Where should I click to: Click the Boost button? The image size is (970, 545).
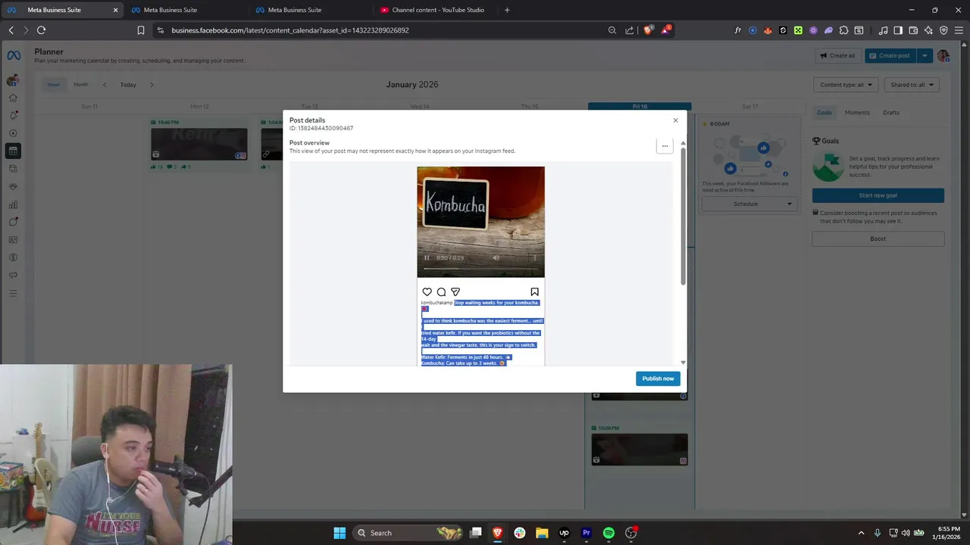(x=878, y=238)
